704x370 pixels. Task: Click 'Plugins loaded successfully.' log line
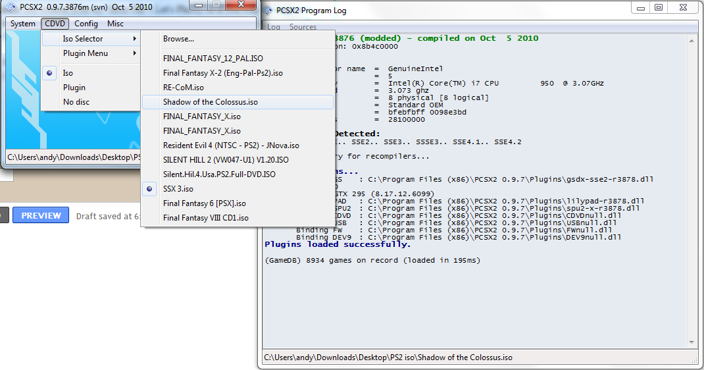click(x=338, y=245)
